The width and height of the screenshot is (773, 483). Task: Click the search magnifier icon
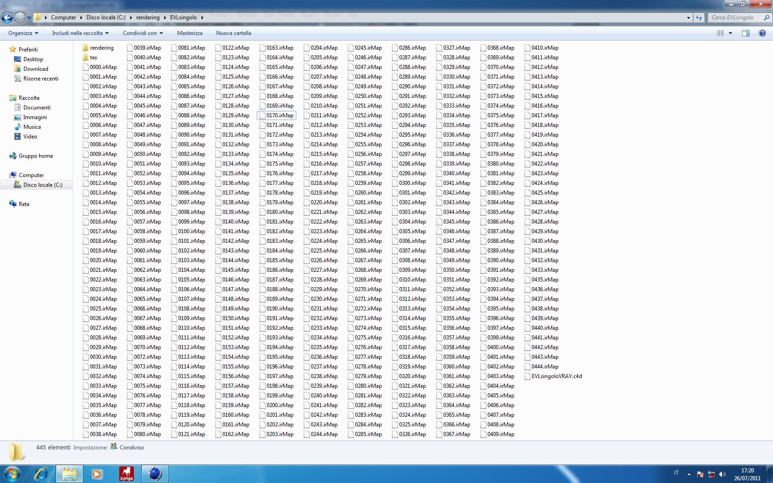pyautogui.click(x=767, y=17)
